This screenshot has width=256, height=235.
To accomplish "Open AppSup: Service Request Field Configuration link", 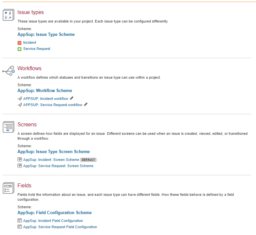I will [60, 227].
